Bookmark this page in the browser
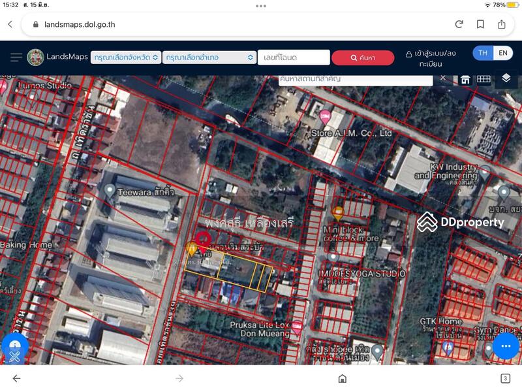This screenshot has height=392, width=522. point(480,24)
